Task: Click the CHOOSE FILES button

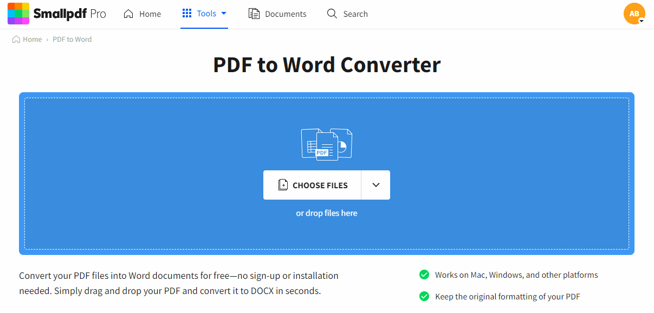Action: (312, 185)
